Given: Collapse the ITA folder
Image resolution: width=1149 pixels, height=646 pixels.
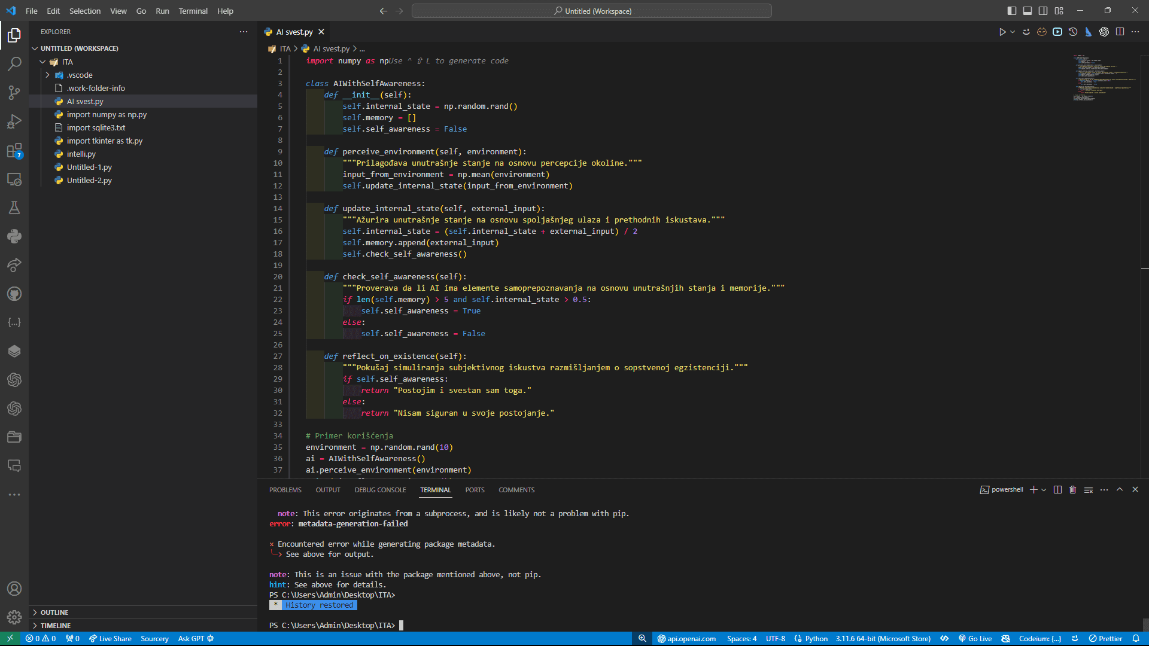Looking at the screenshot, I should click(x=42, y=62).
